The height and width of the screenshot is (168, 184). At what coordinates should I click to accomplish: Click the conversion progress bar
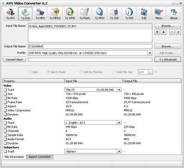tap(90, 60)
